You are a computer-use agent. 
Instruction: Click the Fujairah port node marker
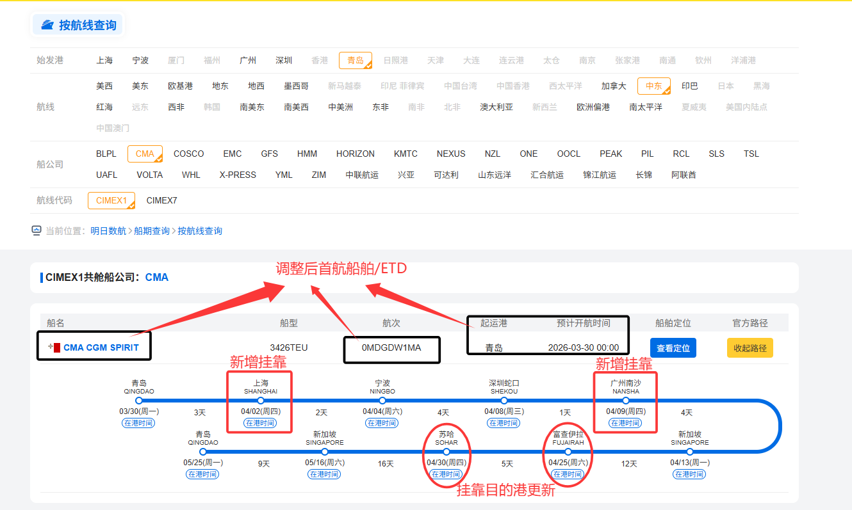click(x=568, y=452)
